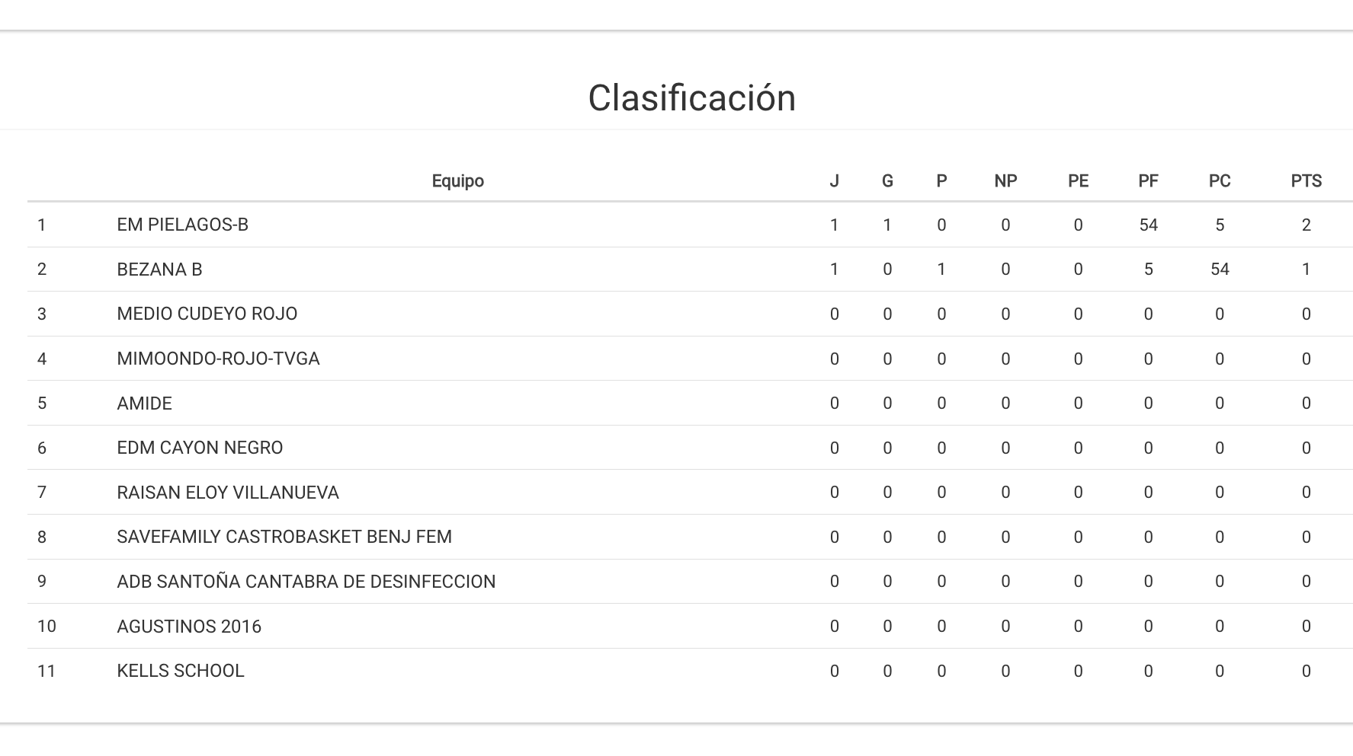
Task: Click MEDIO CUDEYO ROJO team name
Action: tap(207, 314)
